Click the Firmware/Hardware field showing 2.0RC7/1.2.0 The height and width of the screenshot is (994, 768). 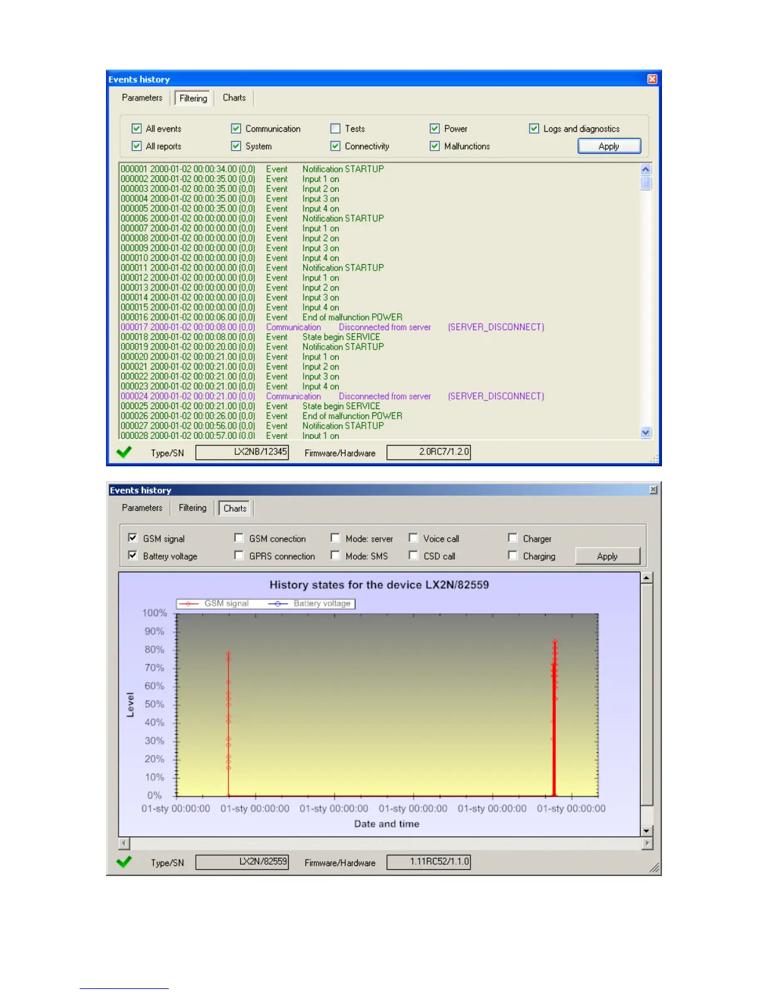(429, 452)
